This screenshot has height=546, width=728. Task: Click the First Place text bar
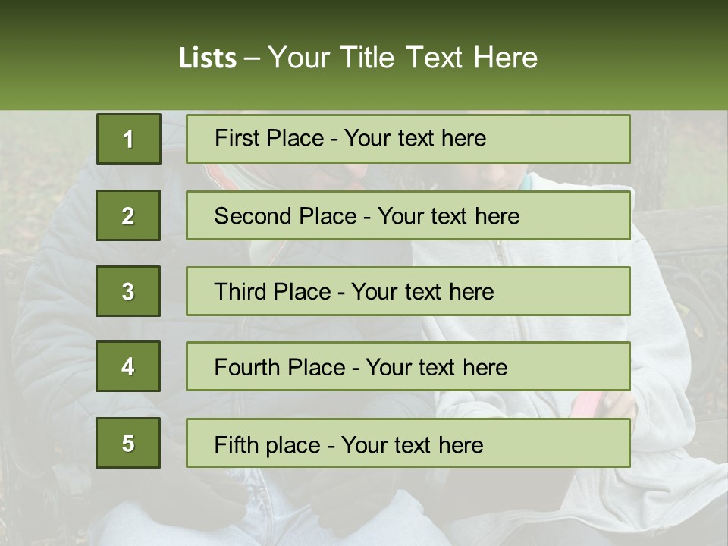point(408,139)
